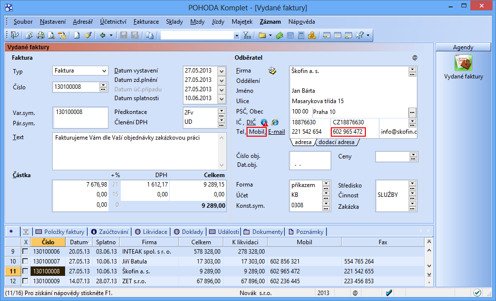Open the Sklady menu
Screen dimensions: 496x301
(x=175, y=22)
